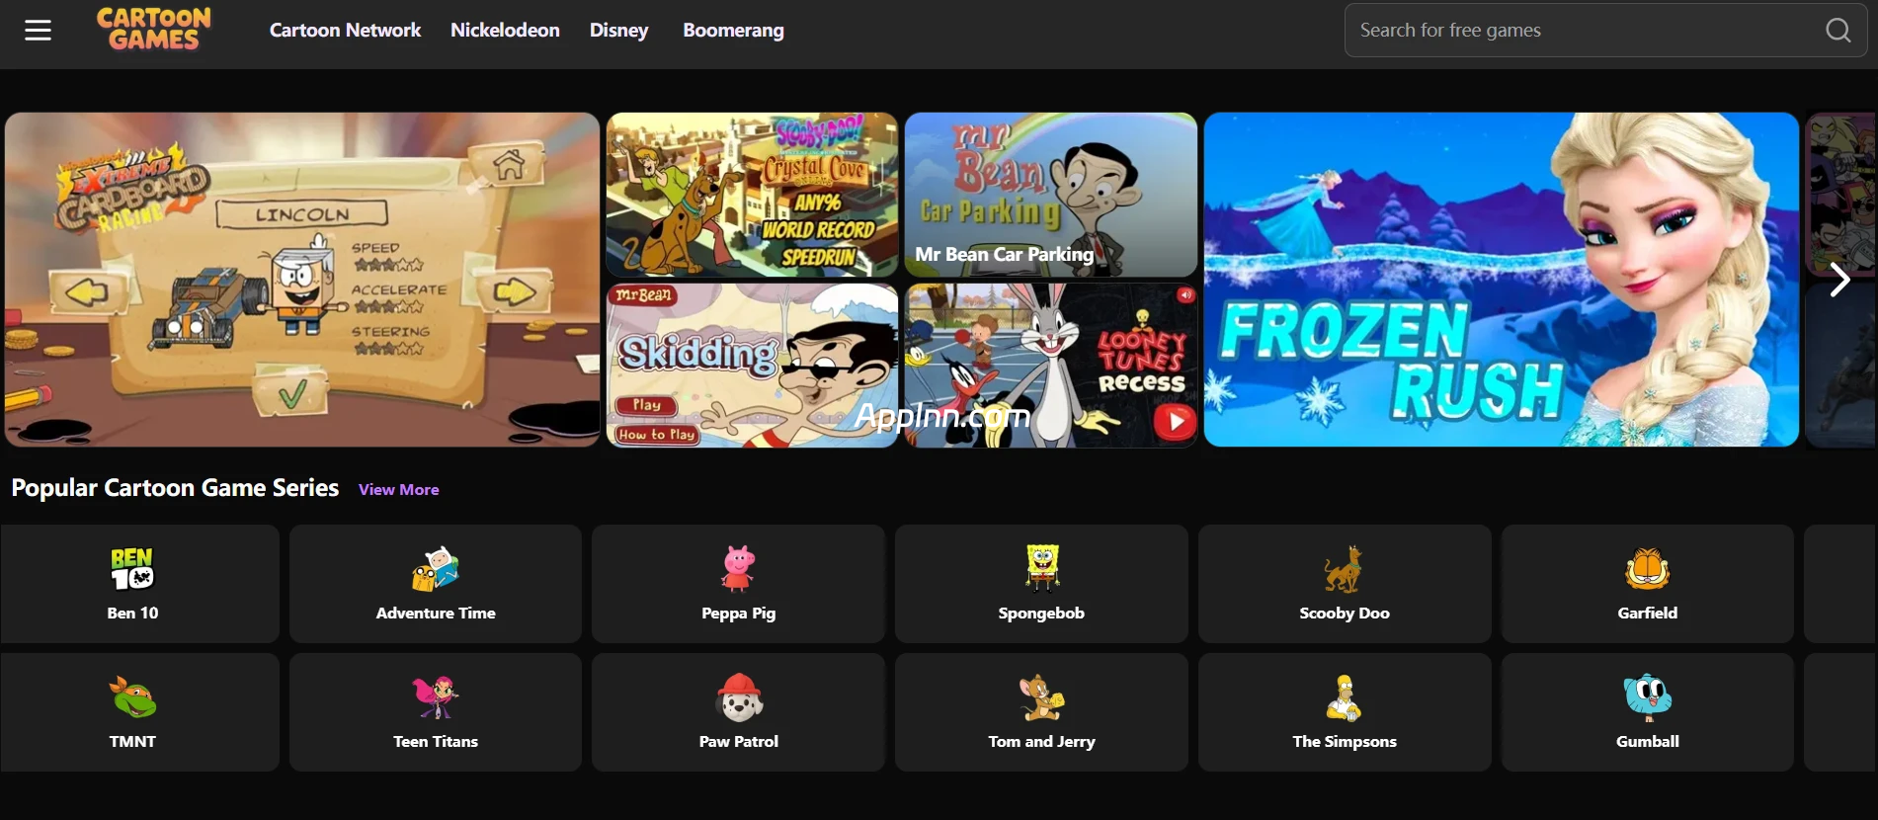Click the search magnifier icon

[x=1837, y=31]
